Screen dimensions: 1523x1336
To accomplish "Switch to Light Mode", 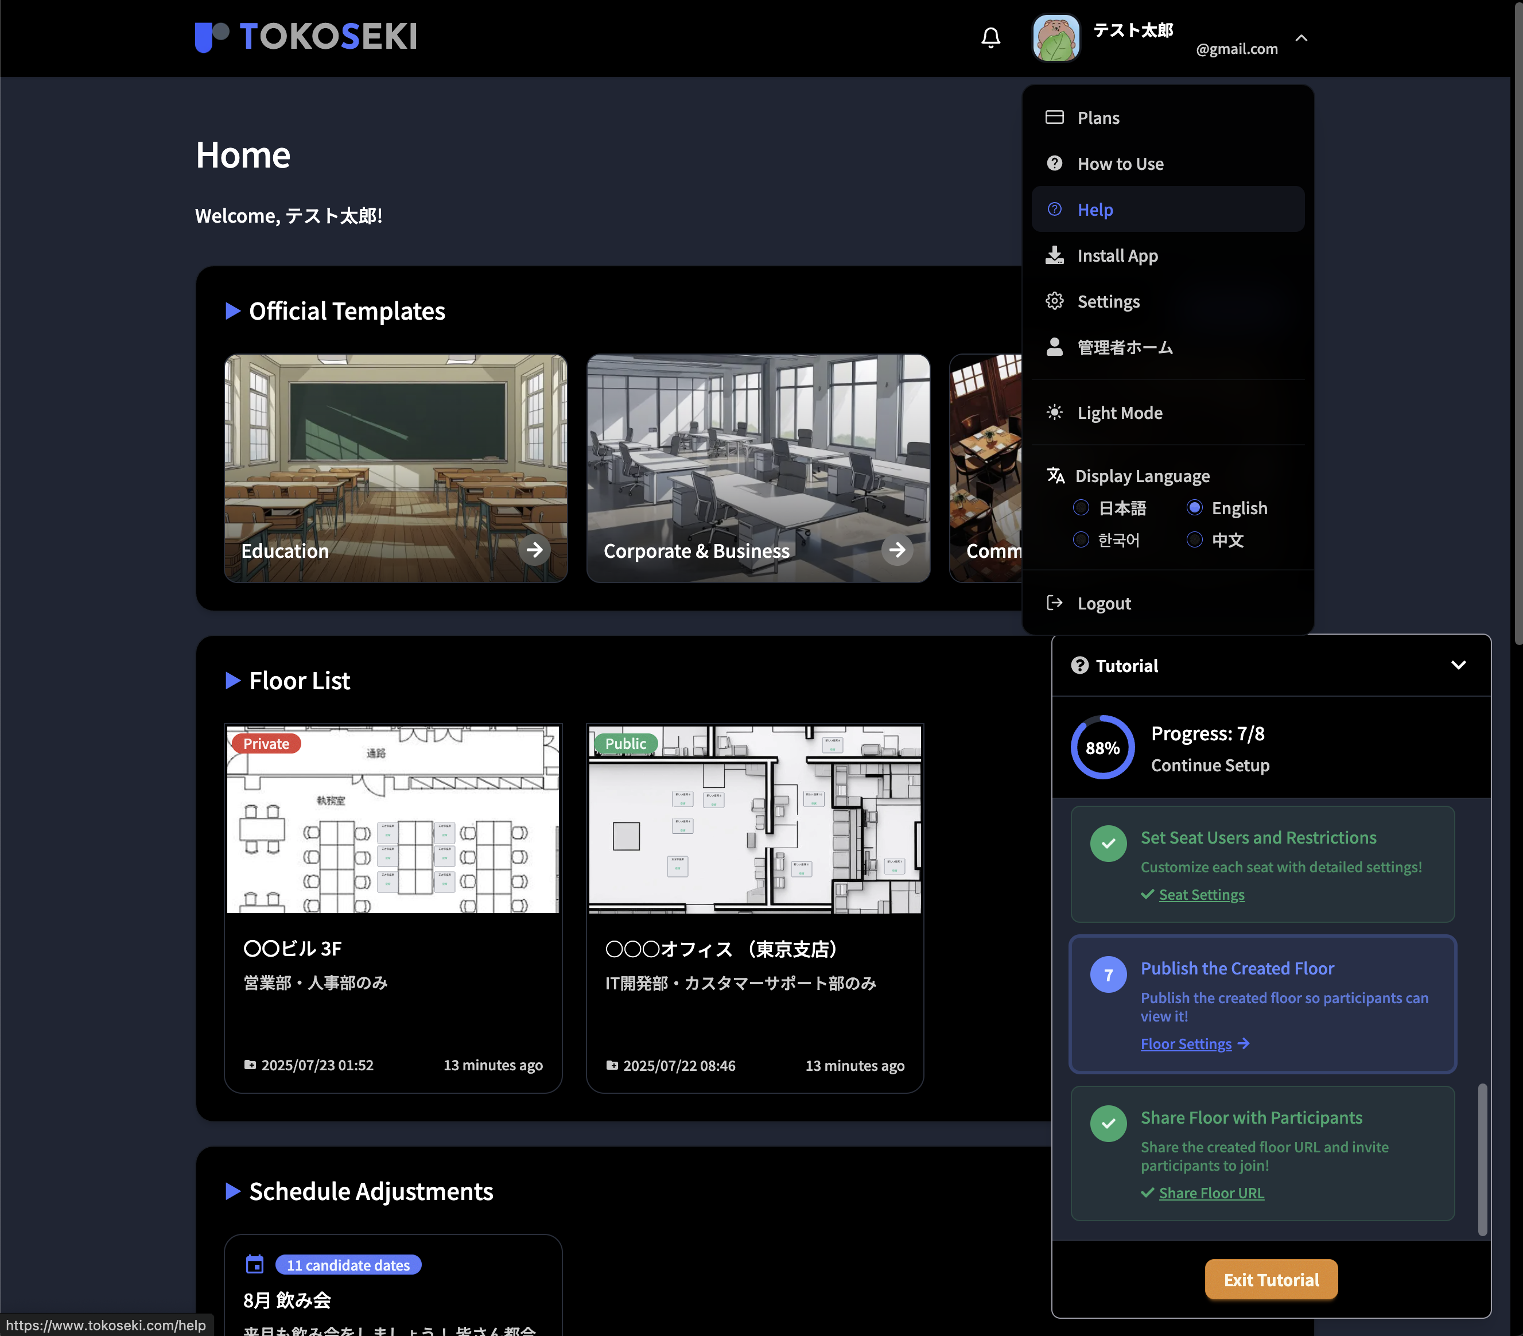I will [x=1168, y=412].
